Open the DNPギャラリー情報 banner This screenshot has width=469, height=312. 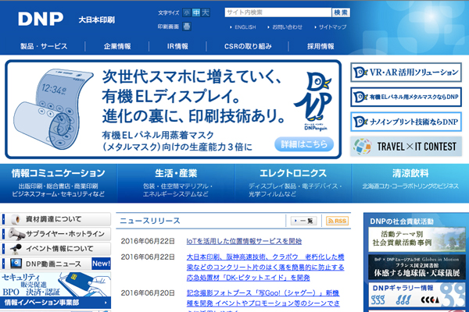417,294
